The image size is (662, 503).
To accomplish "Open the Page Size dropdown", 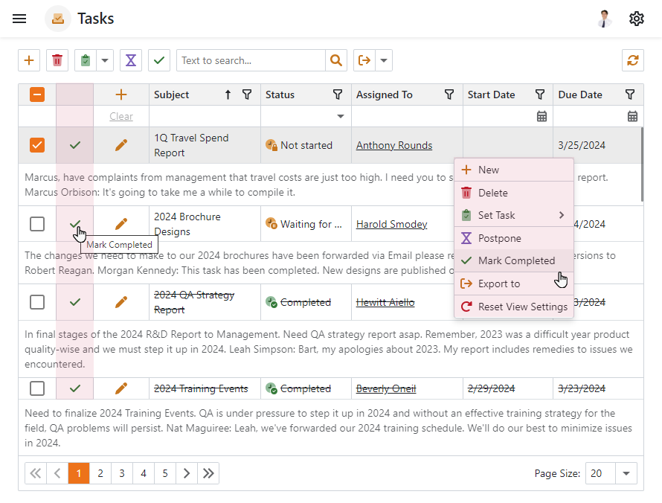I will click(x=626, y=473).
